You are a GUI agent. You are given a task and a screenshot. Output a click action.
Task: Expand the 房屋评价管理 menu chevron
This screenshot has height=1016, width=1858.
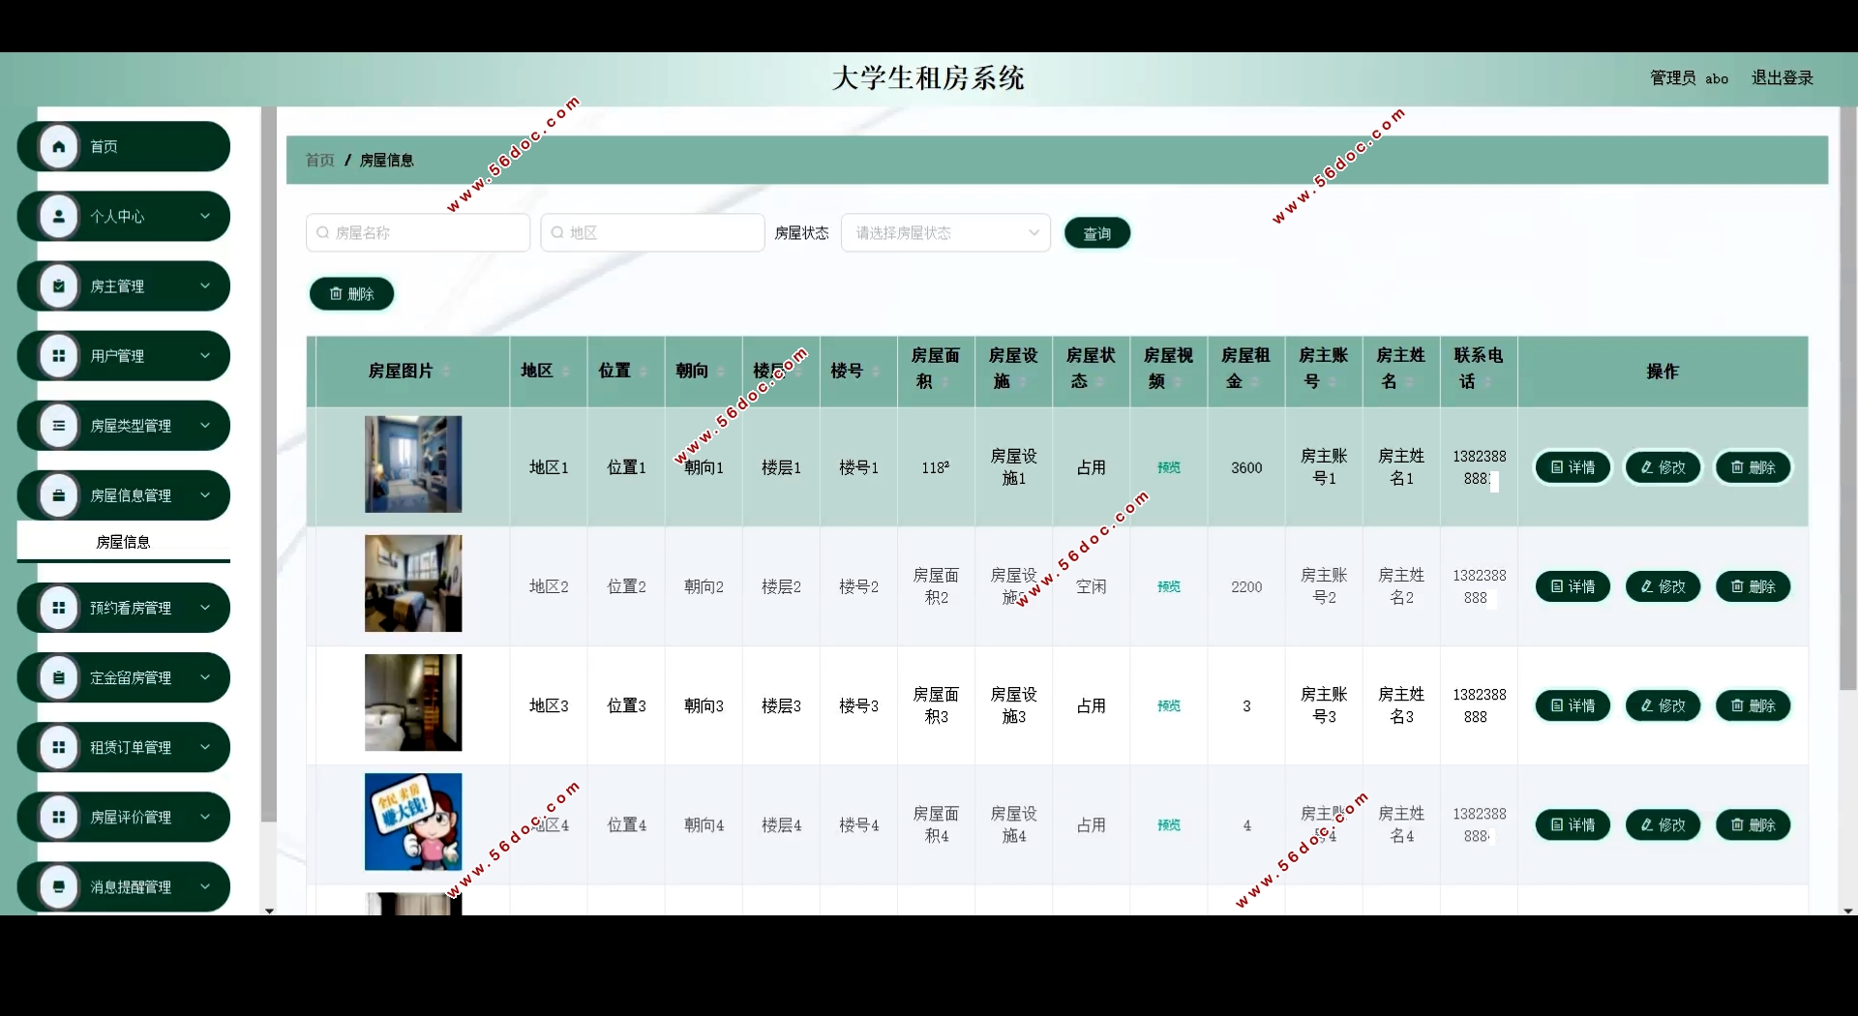[205, 817]
